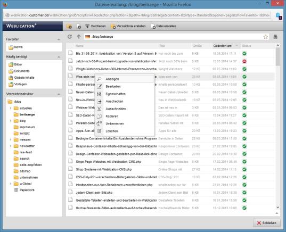
Task: Open the Dokumente folder shortcut
Action: pos(19,71)
